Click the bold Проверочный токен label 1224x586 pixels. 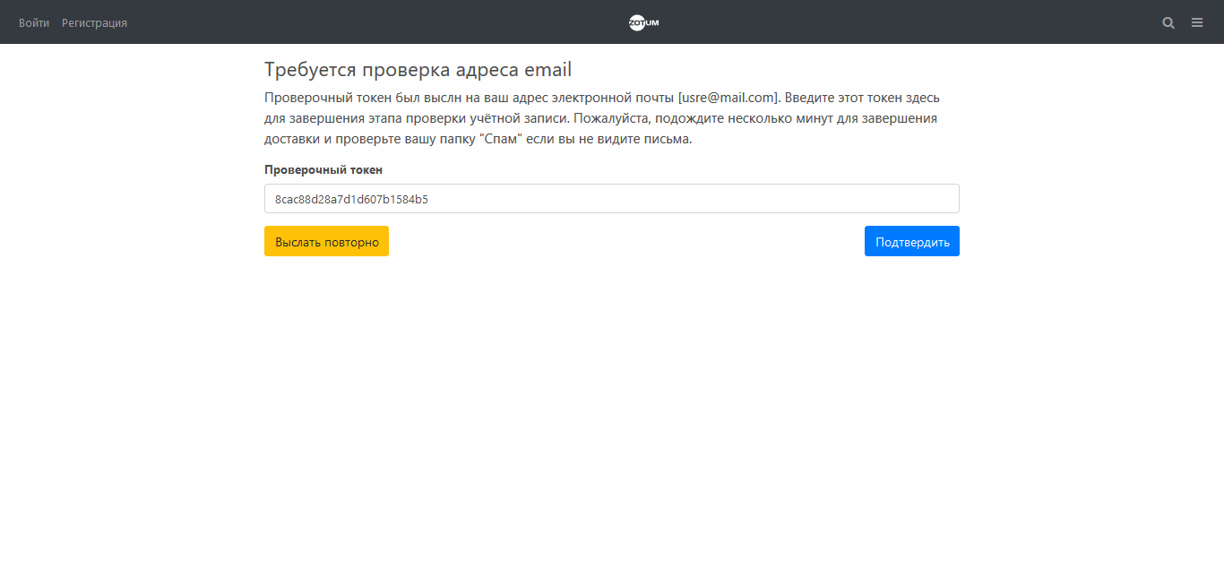coord(323,169)
